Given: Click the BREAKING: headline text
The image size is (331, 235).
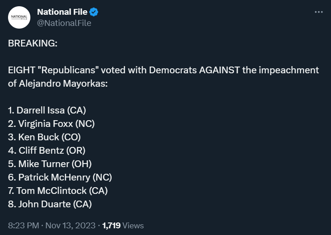Looking at the screenshot, I should [x=33, y=43].
